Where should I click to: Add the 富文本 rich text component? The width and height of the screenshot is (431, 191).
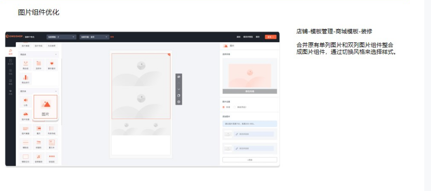(52, 144)
